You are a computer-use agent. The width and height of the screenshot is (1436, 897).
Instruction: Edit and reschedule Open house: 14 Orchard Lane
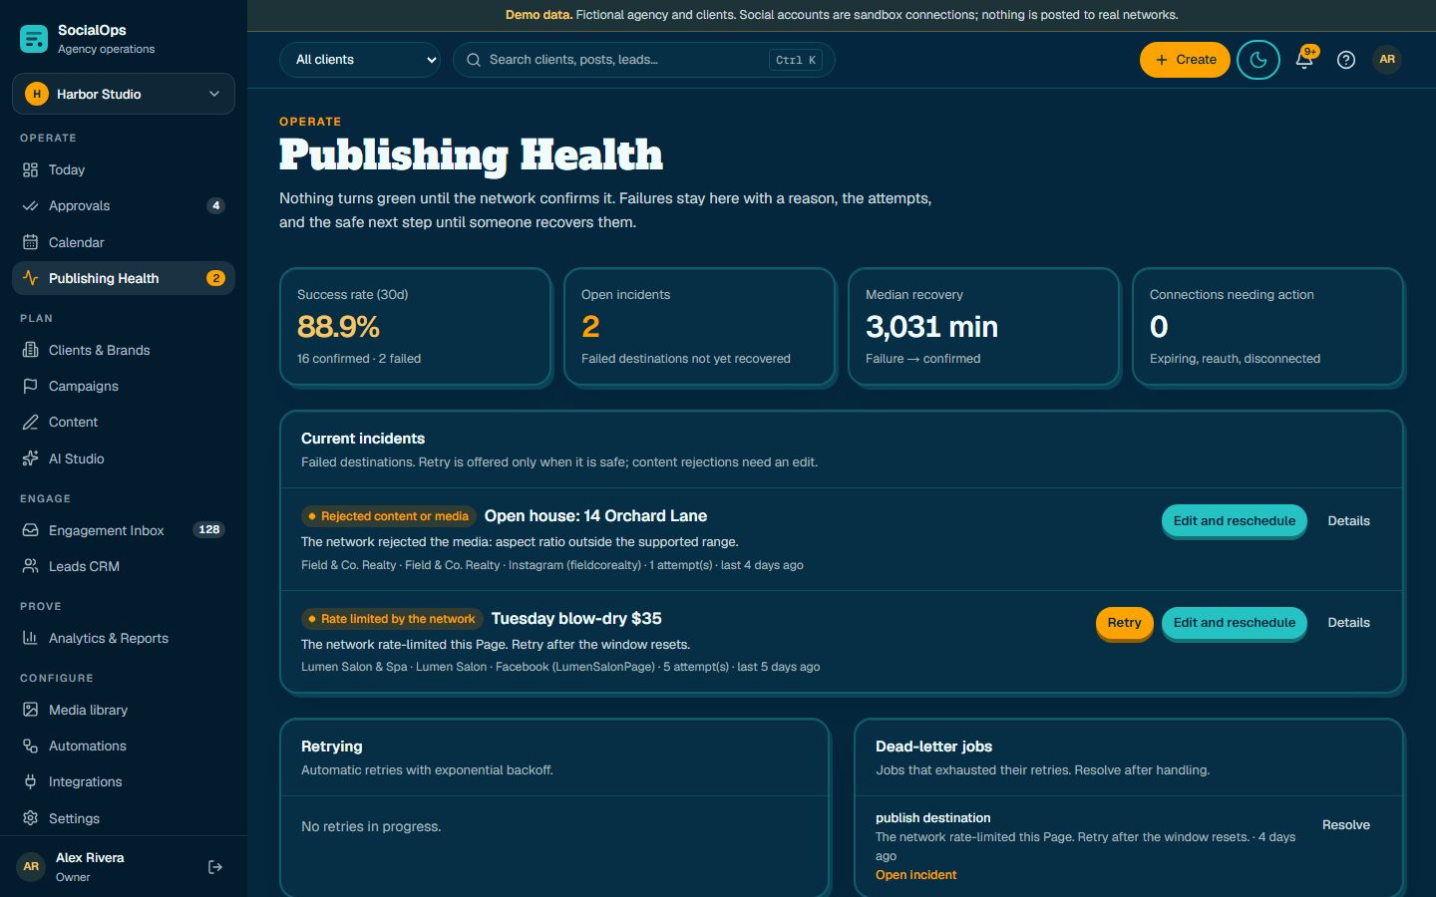pos(1235,521)
